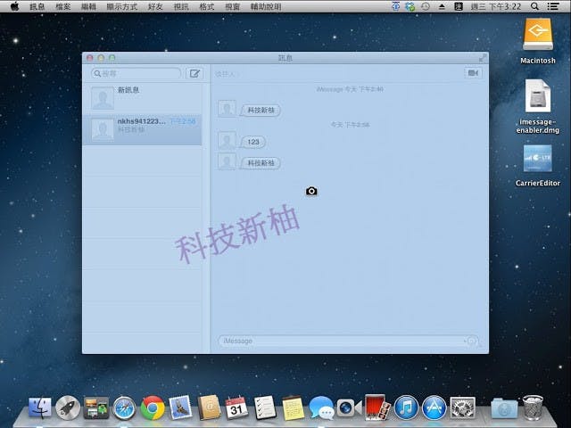The width and height of the screenshot is (571, 428).
Task: Launch Safari from the Dock
Action: tap(124, 407)
